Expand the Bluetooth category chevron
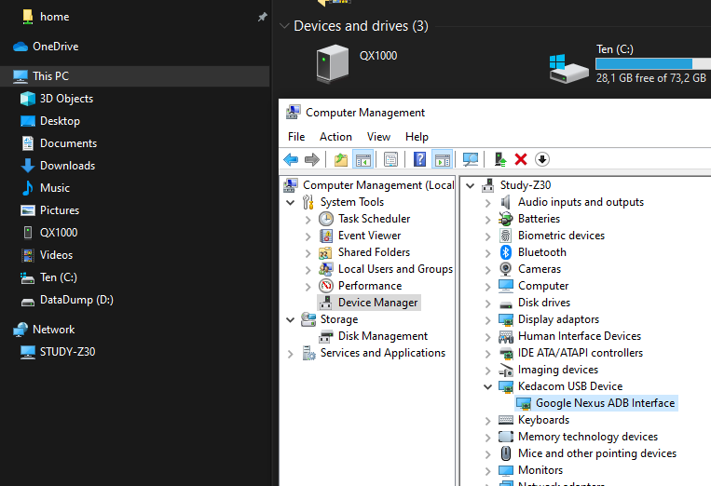 [488, 253]
